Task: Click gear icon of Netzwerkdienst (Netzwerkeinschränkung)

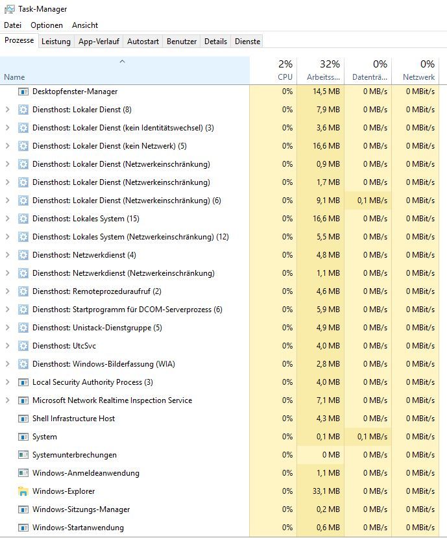Action: pyautogui.click(x=23, y=273)
